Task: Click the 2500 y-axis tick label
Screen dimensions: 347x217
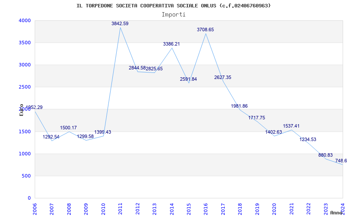Action: coord(24,87)
